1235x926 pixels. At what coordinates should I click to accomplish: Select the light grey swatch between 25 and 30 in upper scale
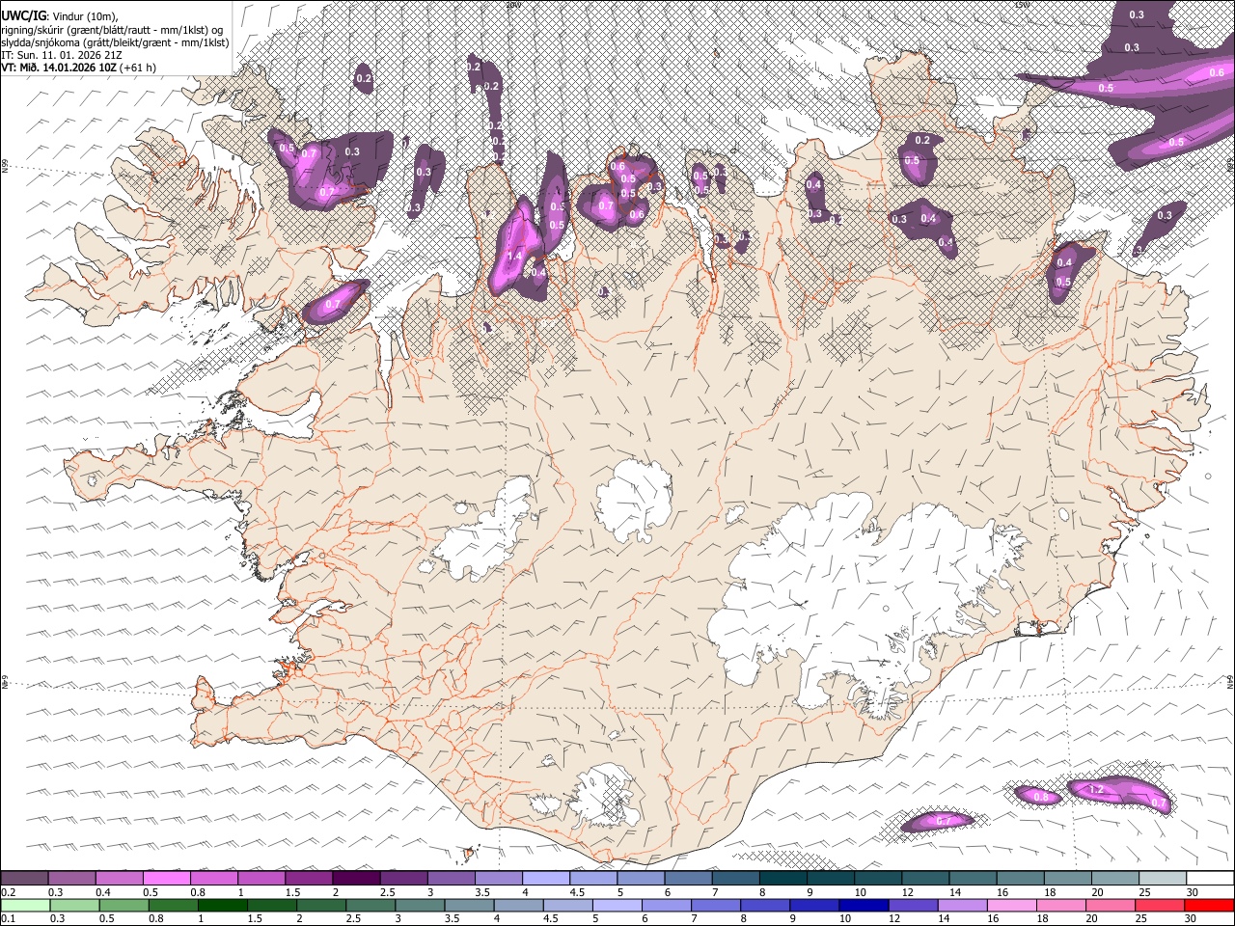1163,879
